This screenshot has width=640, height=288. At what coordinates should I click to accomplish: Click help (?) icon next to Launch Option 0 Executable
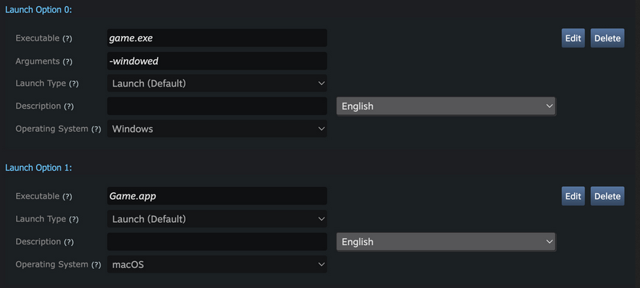pyautogui.click(x=67, y=39)
